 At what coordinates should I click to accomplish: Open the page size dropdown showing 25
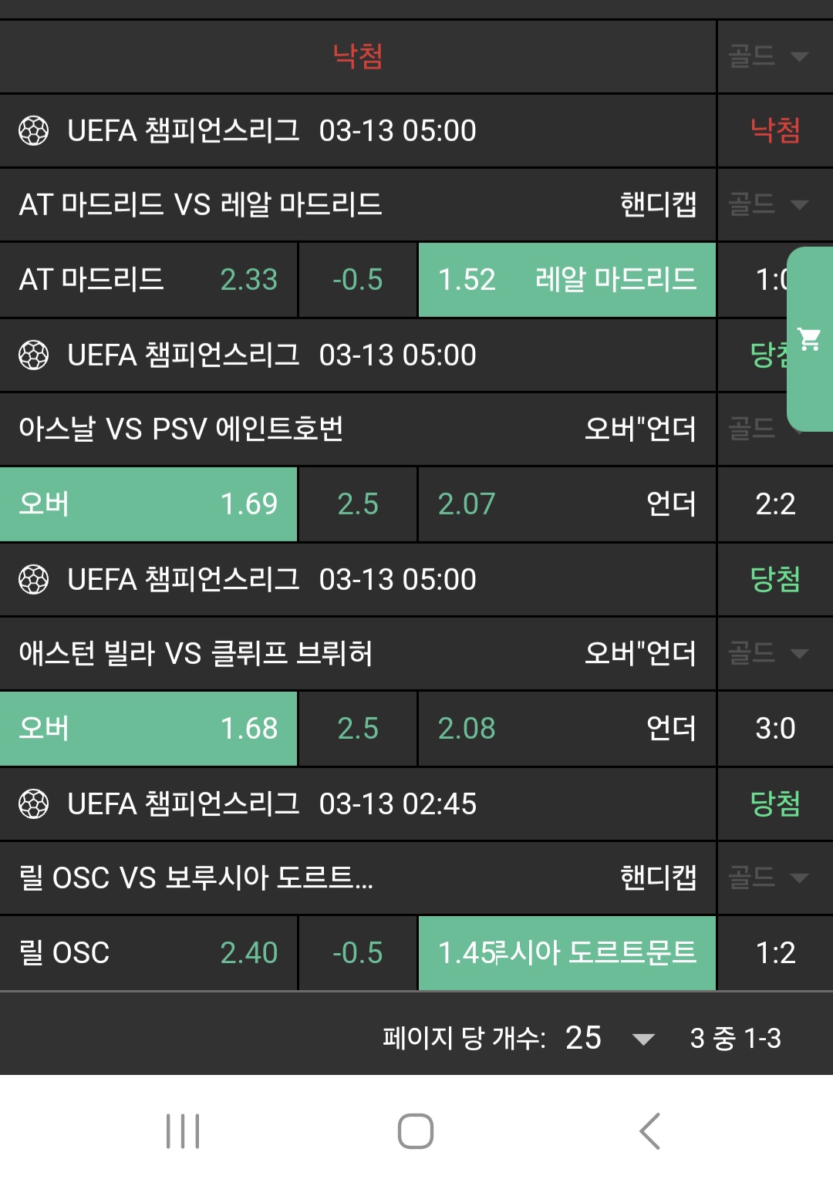pos(609,1038)
